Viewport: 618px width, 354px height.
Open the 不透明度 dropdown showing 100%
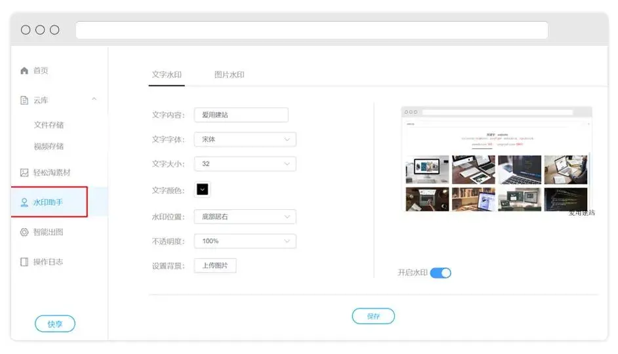(x=245, y=241)
